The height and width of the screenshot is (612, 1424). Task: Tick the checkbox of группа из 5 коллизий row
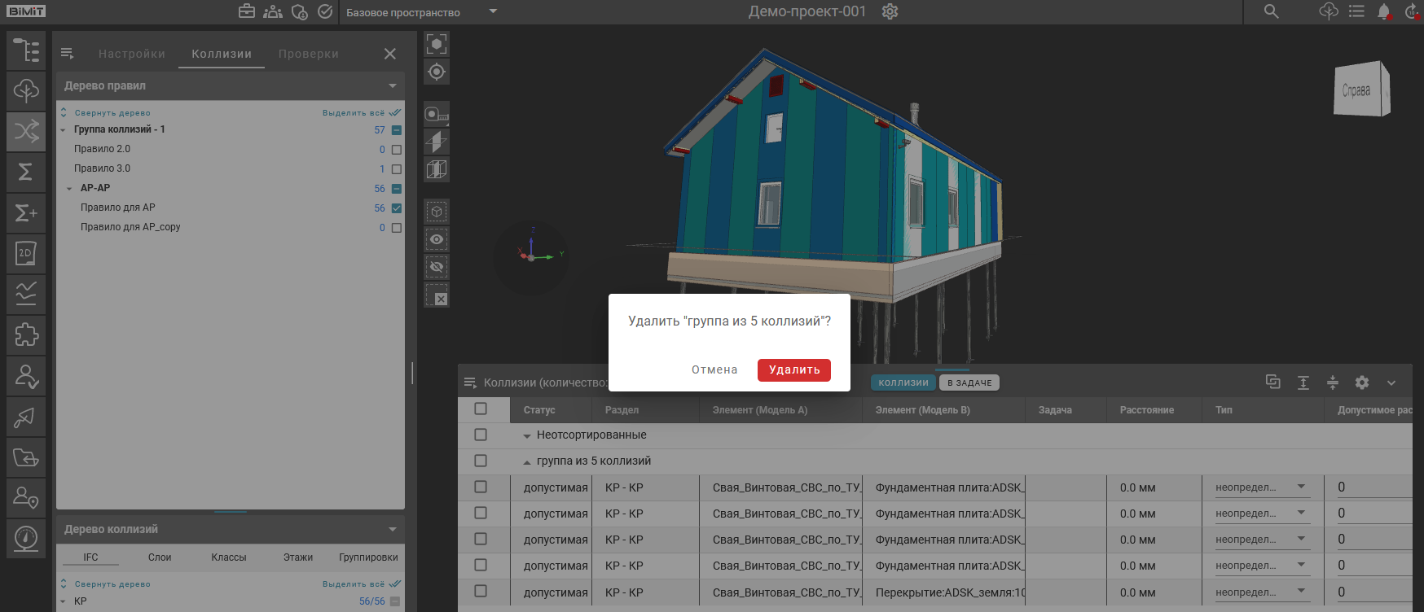(481, 461)
